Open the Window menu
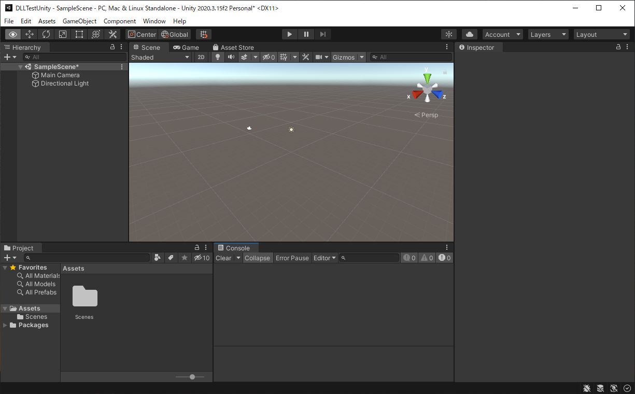635x394 pixels. coord(154,21)
